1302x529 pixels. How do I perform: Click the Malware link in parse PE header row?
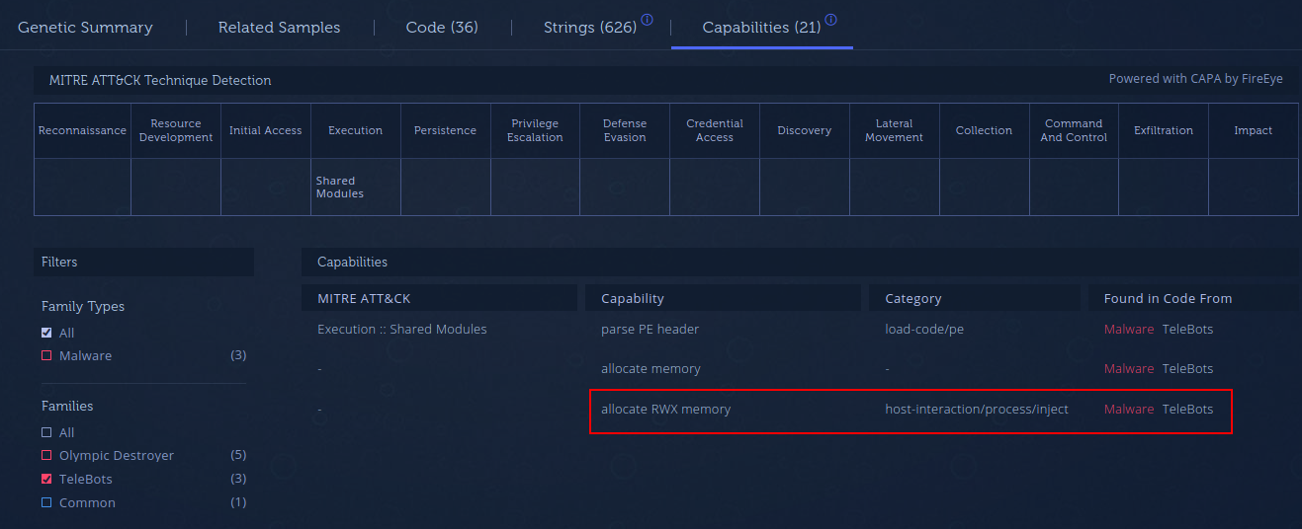1128,330
